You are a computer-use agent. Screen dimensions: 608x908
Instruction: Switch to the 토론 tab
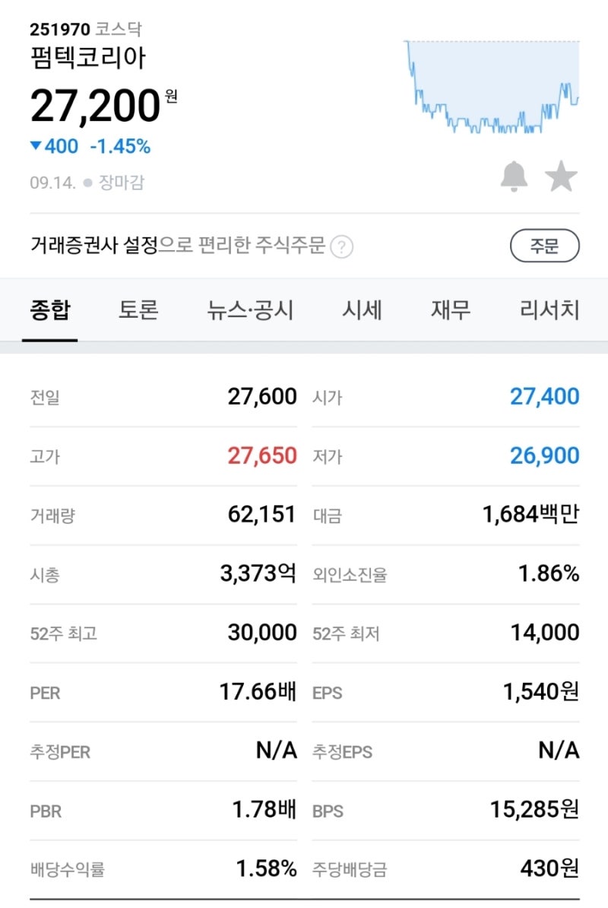[x=138, y=310]
